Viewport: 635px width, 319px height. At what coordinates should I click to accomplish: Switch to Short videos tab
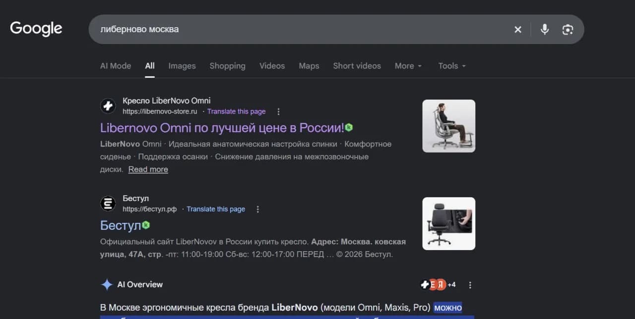(x=357, y=66)
